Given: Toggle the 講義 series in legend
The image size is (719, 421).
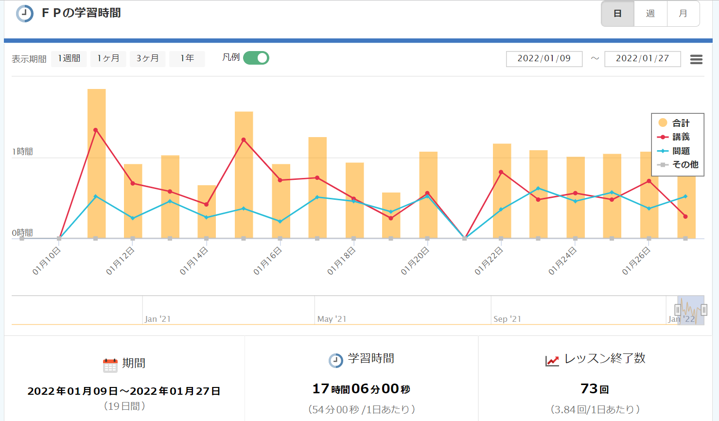Looking at the screenshot, I should pyautogui.click(x=680, y=137).
